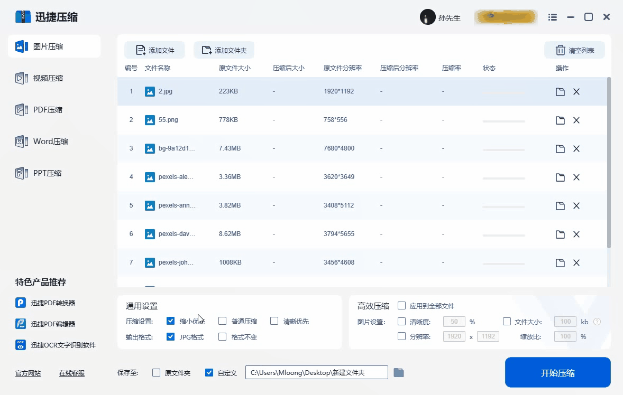This screenshot has height=395, width=623.
Task: Remove pexels-joh file from list
Action: 576,263
